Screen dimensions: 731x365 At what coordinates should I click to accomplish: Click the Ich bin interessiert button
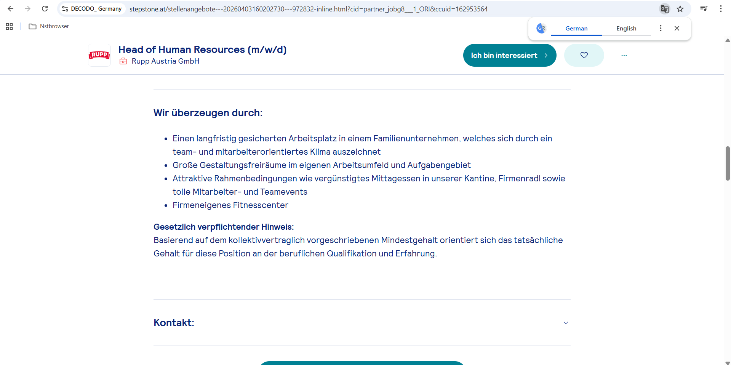509,55
